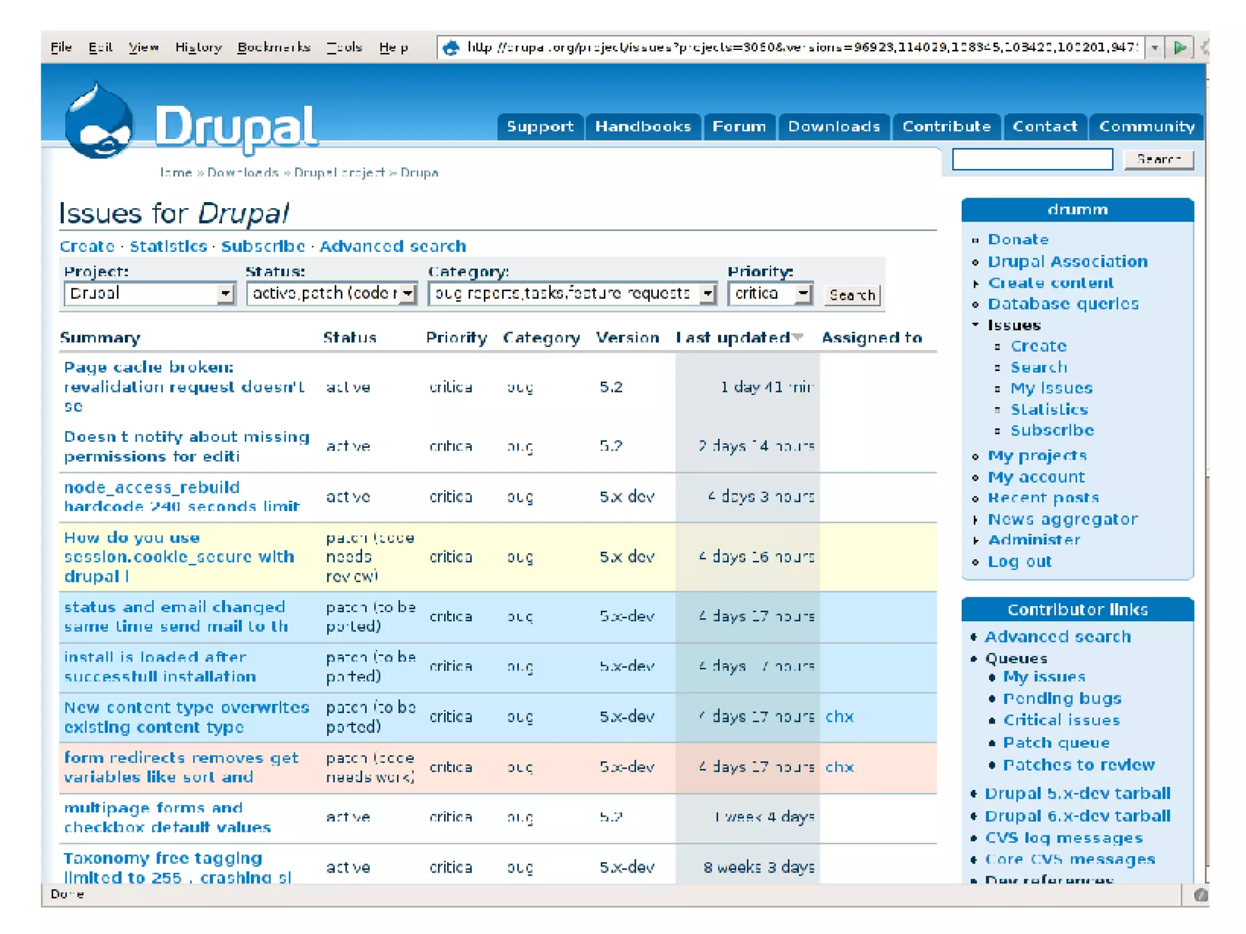Screen dimensions: 1246x934
Task: Click chx assignee in New content type row
Action: (839, 717)
